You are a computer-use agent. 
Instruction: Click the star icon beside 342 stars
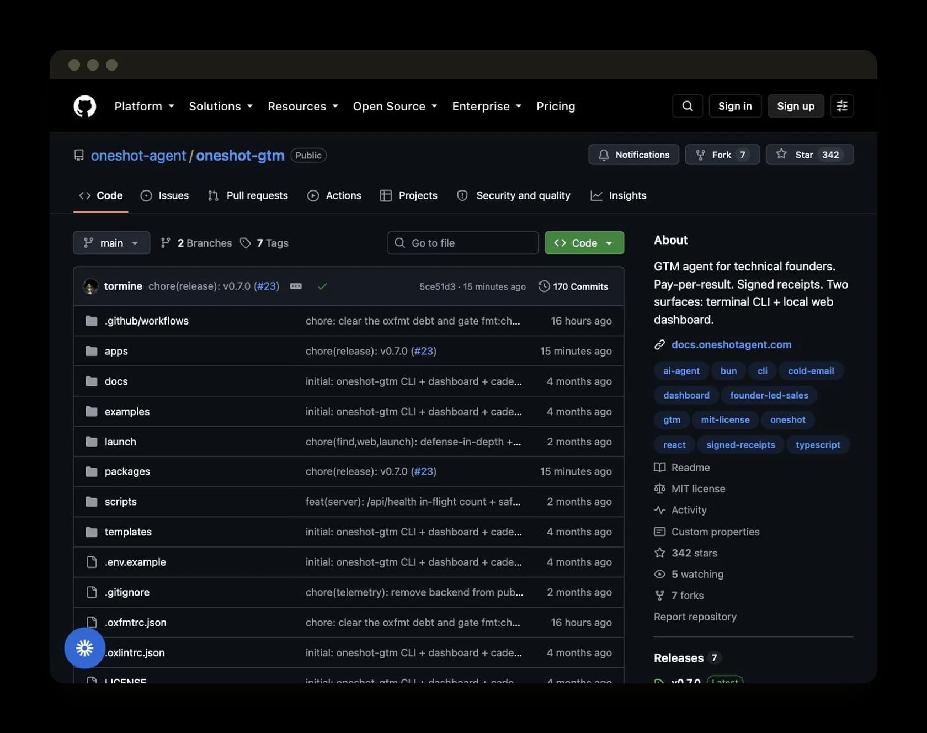(x=659, y=553)
